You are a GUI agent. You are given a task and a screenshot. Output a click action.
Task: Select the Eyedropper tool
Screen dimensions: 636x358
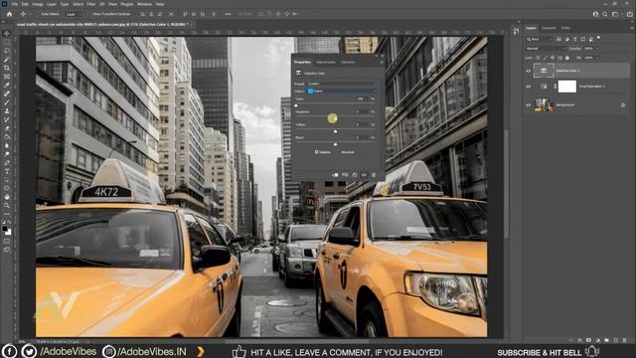point(7,85)
